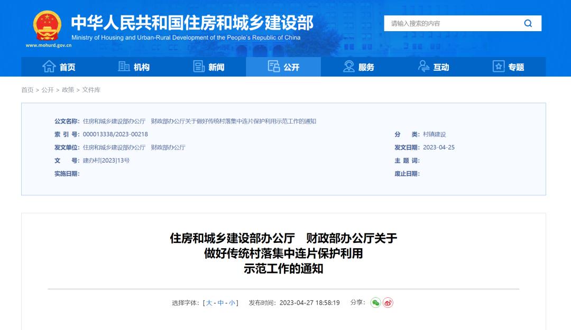Set font size to 中
This screenshot has width=571, height=330.
pos(220,303)
